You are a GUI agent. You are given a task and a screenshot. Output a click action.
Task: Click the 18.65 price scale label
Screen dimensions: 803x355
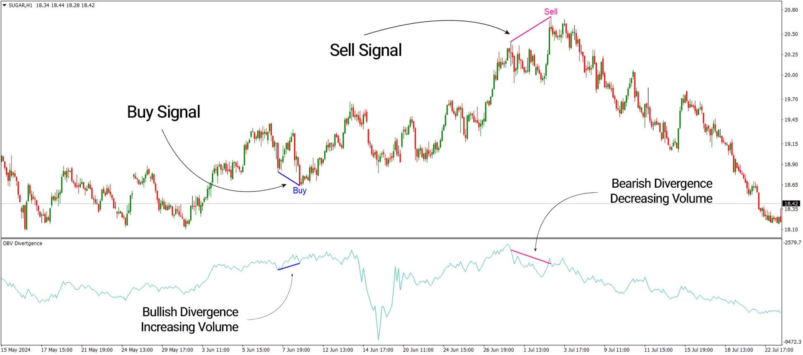tap(791, 185)
